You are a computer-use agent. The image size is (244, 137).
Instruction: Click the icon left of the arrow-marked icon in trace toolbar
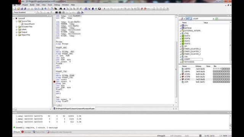(79, 13)
